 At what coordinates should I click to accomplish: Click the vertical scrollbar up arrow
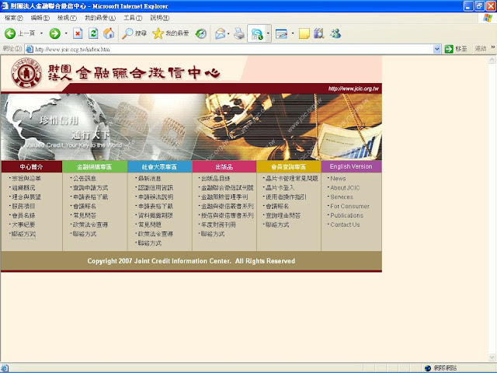pos(492,59)
